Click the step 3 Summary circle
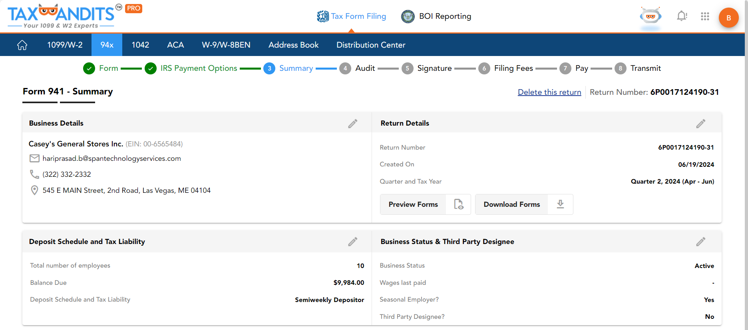This screenshot has height=330, width=748. pos(269,68)
